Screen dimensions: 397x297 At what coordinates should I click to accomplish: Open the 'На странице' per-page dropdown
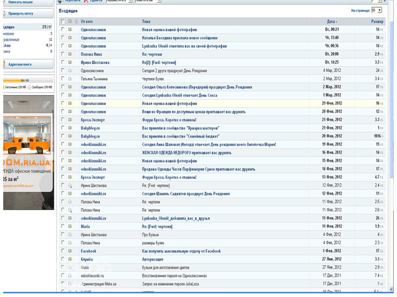point(376,11)
